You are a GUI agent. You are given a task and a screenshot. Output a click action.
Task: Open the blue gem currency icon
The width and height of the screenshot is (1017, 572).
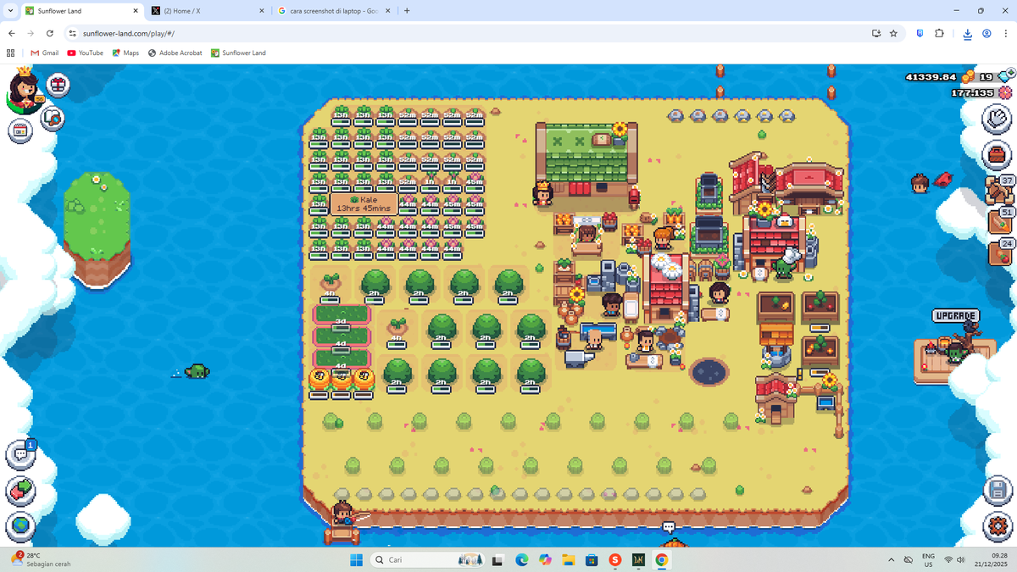coord(1004,77)
